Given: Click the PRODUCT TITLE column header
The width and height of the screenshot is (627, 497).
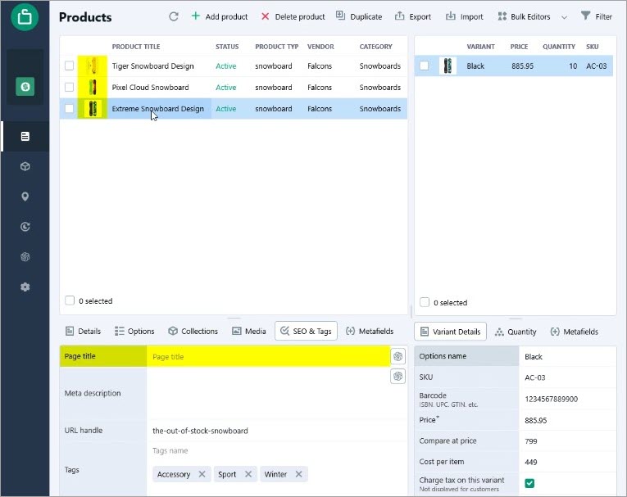Looking at the screenshot, I should click(136, 47).
